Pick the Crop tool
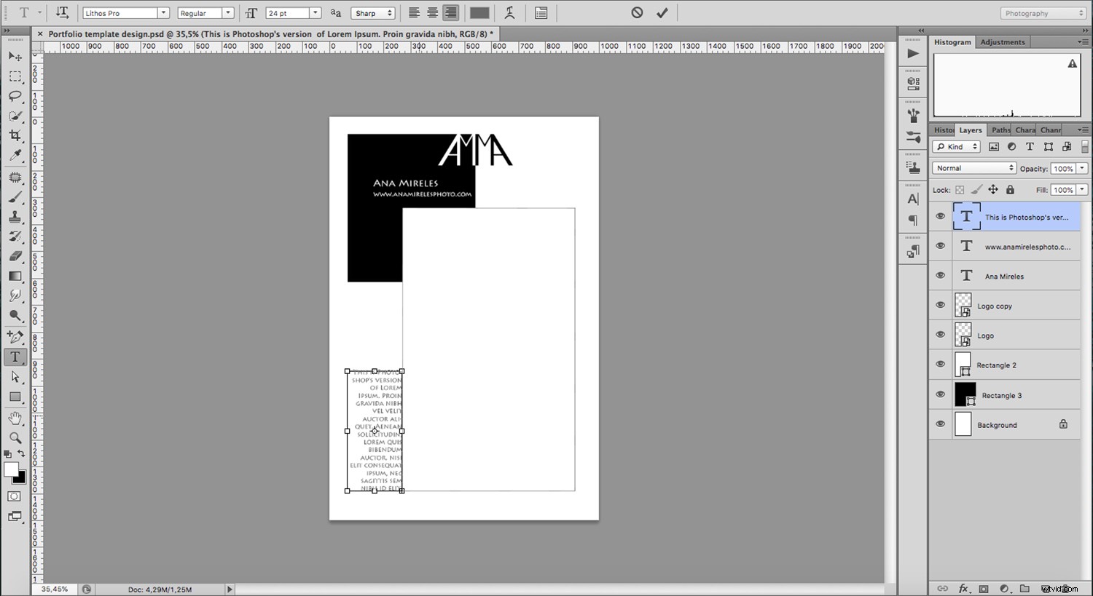Screen dimensions: 1093x596 [15, 135]
